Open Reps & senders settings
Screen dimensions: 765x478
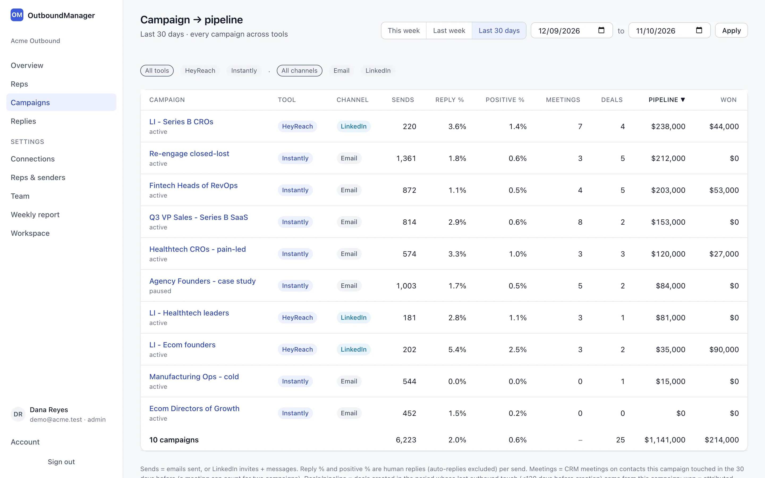[61, 177]
